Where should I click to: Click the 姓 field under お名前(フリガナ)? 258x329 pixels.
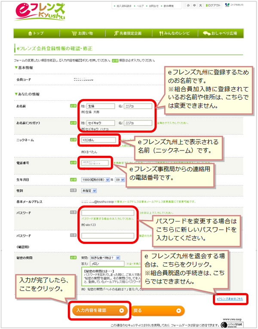(x=101, y=123)
